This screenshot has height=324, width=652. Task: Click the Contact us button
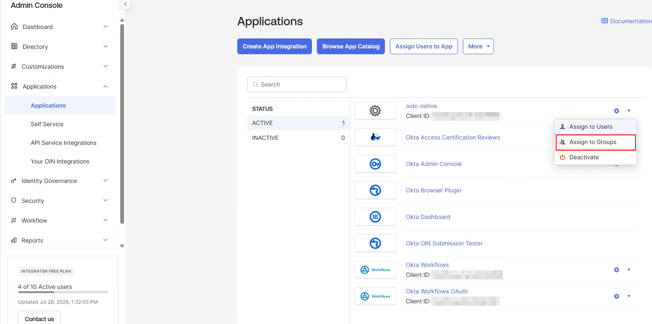click(39, 318)
